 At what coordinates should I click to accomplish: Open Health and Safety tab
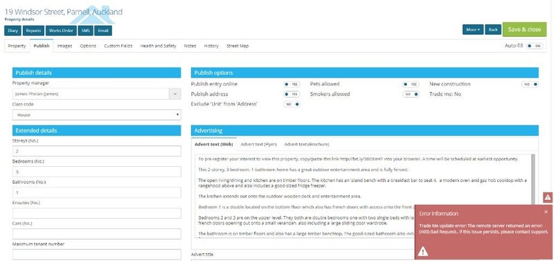tap(159, 46)
